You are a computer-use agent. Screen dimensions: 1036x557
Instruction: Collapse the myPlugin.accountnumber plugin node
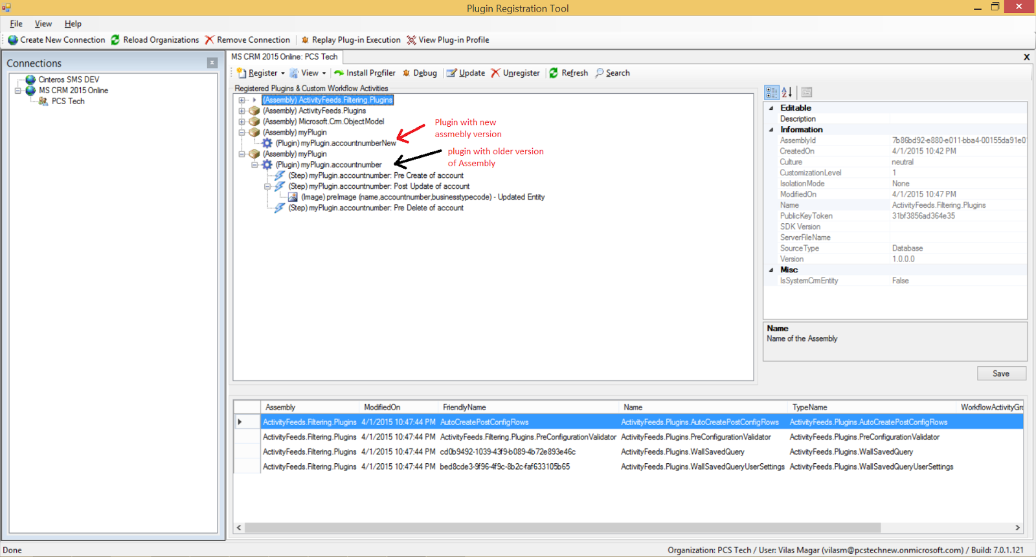click(254, 165)
